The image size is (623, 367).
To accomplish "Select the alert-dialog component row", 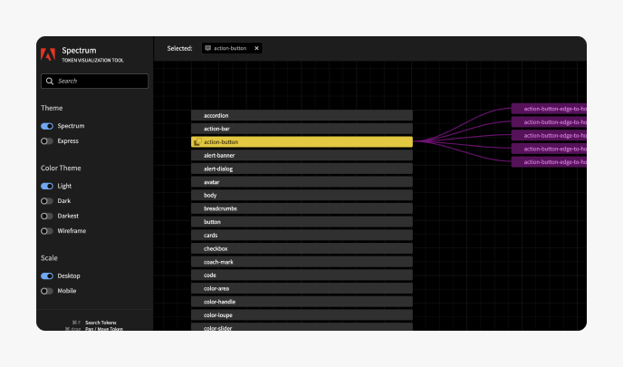I will [x=302, y=169].
